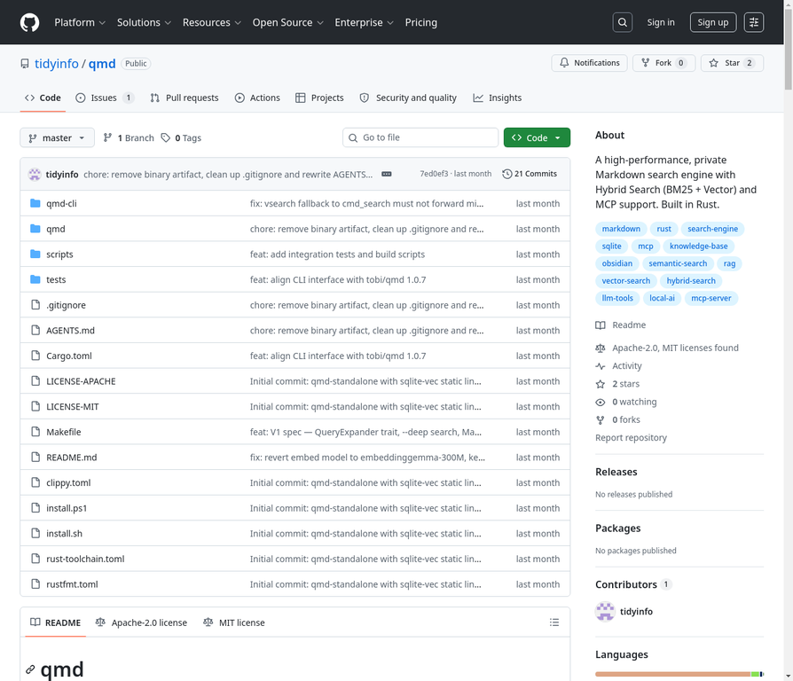Open the README table of contents icon
This screenshot has width=793, height=681.
(x=554, y=622)
